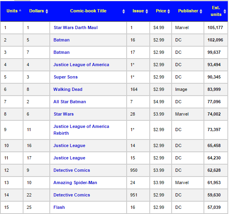
Task: Open the Batman issue 17 title link
Action: [x=61, y=52]
